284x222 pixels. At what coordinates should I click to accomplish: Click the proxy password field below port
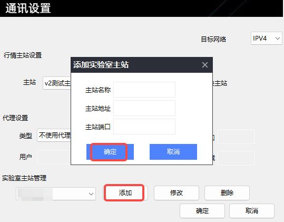click(236, 158)
